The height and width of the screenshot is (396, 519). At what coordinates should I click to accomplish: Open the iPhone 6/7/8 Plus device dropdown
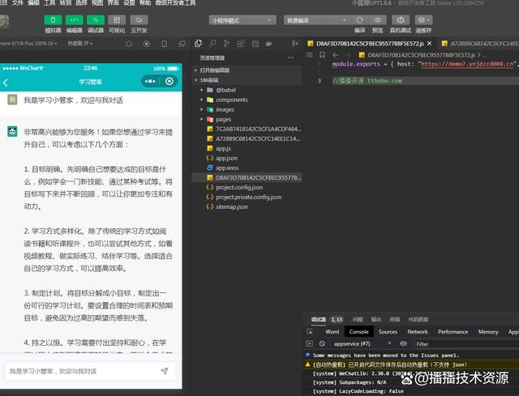(28, 43)
